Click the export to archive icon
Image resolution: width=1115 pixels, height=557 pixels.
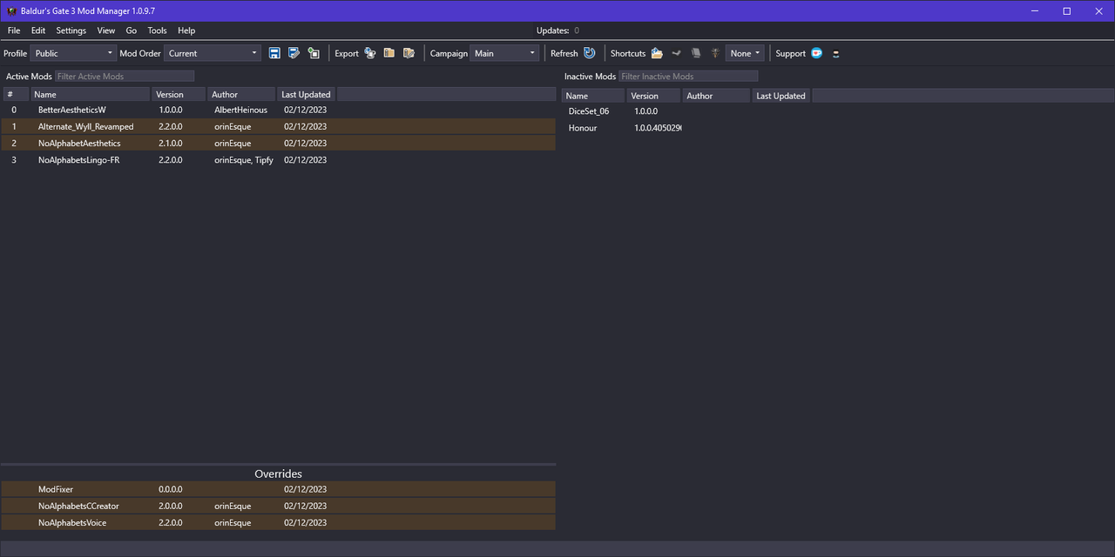(x=389, y=53)
